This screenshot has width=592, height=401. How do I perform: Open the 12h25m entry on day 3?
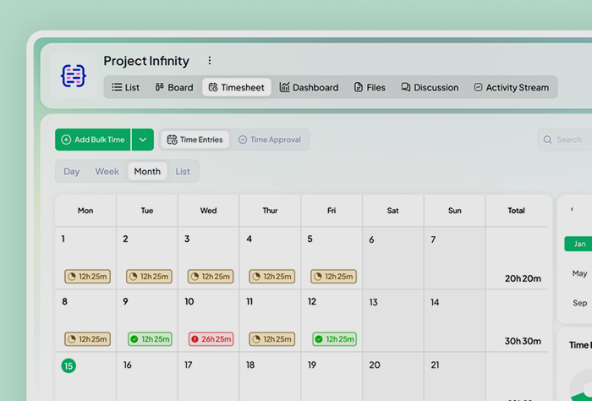click(x=211, y=277)
